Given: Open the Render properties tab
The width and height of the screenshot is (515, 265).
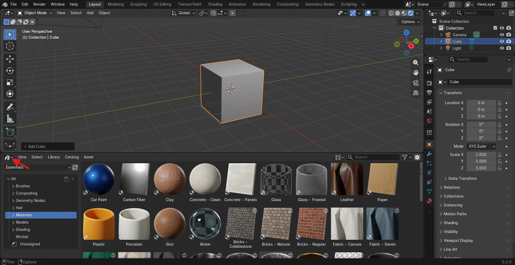Looking at the screenshot, I should 429,83.
